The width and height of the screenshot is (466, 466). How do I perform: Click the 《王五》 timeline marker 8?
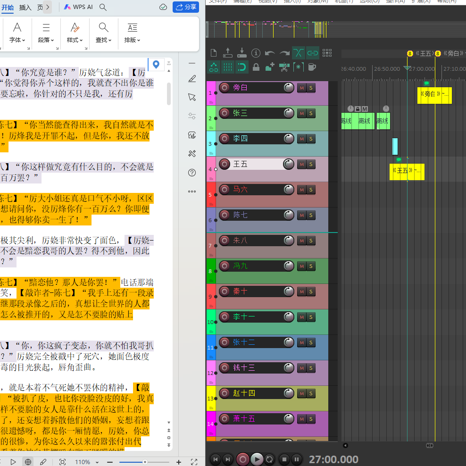(x=410, y=53)
